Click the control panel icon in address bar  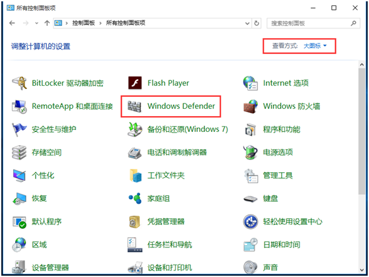[x=58, y=23]
